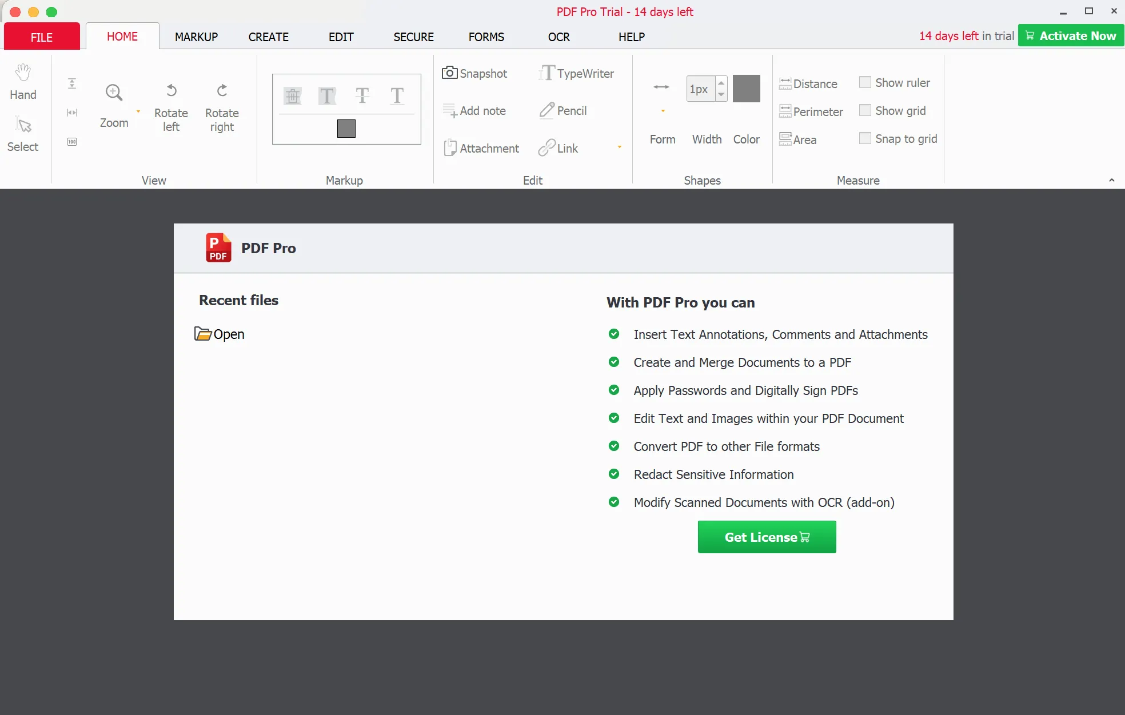Choose the highlight text markup tool
This screenshot has height=715, width=1125.
[327, 96]
